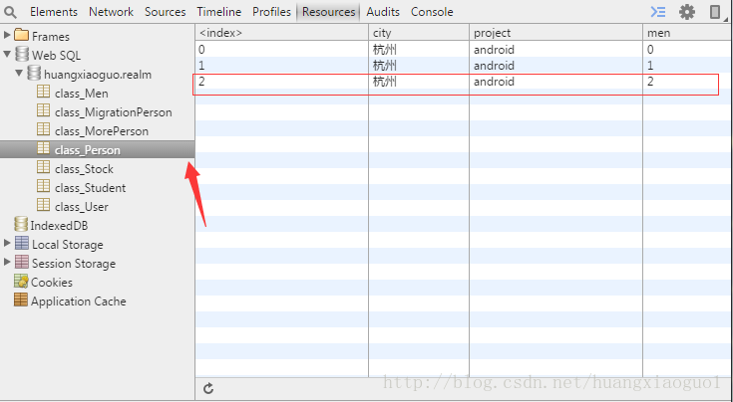Collapse the Web SQL tree node

7,54
